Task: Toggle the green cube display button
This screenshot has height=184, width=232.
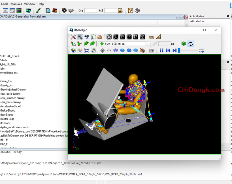Action: (184, 44)
